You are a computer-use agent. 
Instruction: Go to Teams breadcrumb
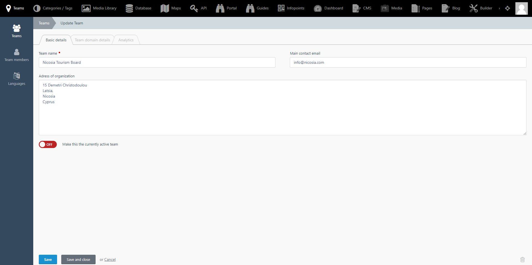click(x=44, y=23)
